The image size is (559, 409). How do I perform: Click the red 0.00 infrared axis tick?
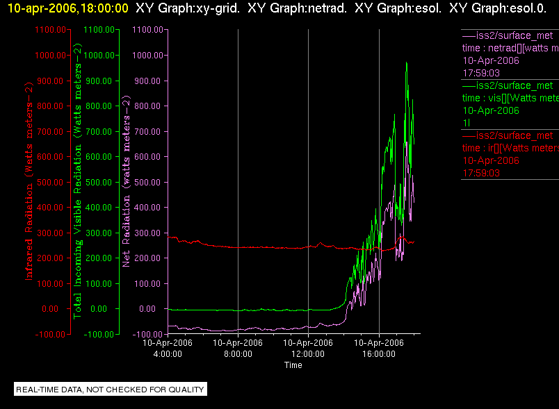(50, 309)
